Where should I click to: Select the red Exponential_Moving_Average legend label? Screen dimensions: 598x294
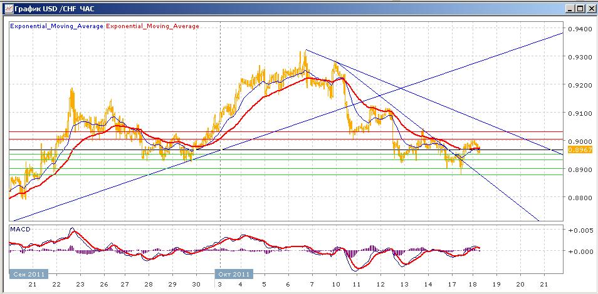pos(152,26)
